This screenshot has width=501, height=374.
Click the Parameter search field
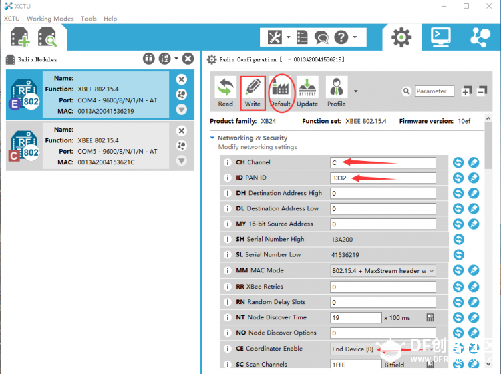(x=434, y=91)
